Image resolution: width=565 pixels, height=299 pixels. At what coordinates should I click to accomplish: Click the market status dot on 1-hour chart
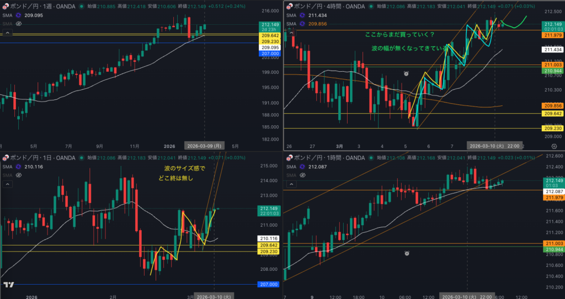370,158
